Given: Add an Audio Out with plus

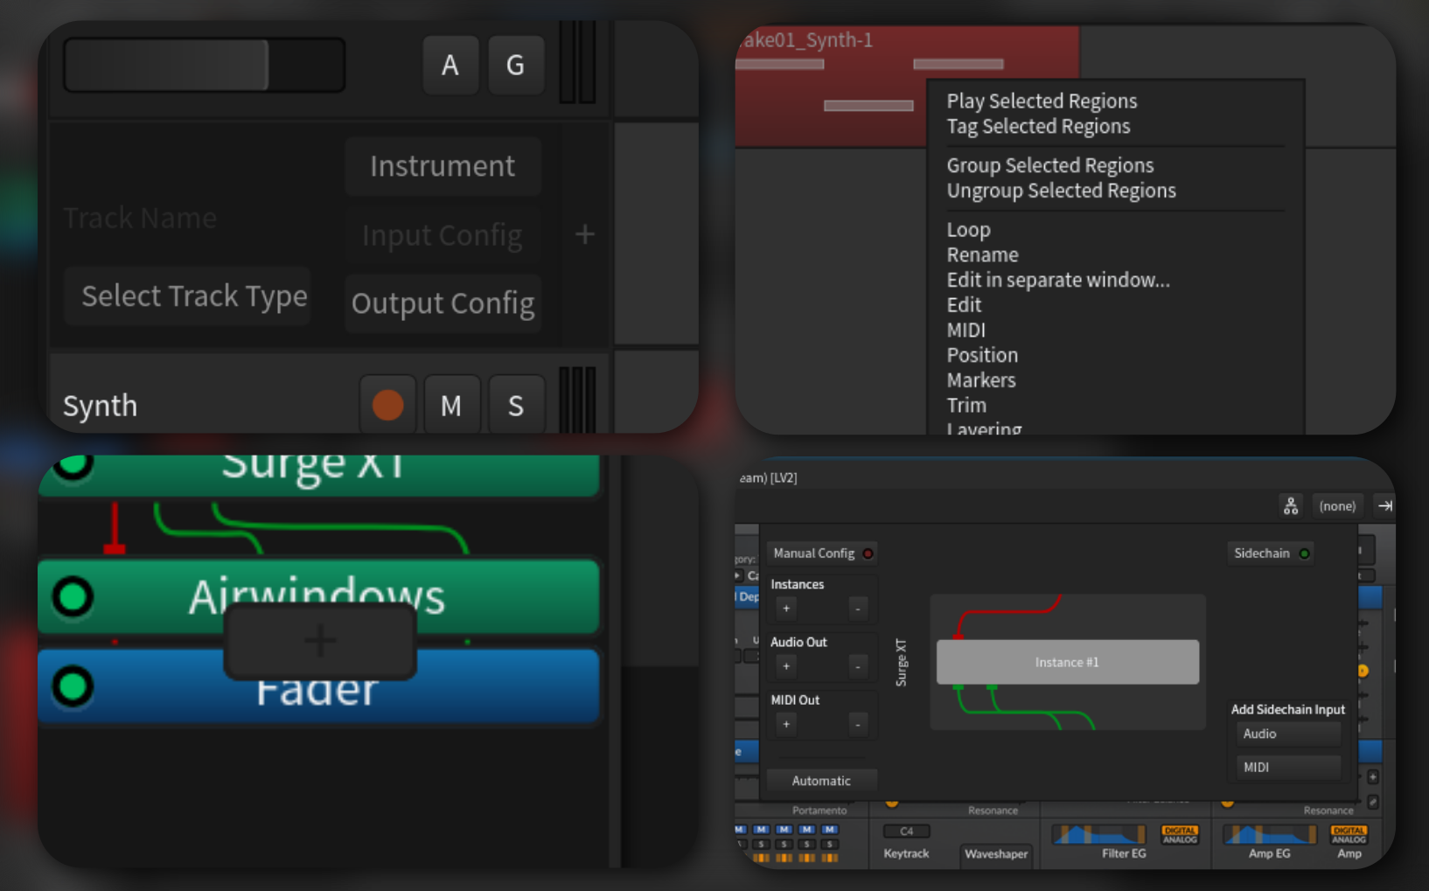Looking at the screenshot, I should tap(786, 666).
